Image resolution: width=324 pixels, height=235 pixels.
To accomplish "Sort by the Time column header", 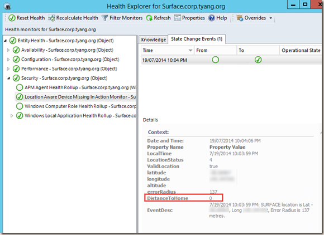I will tap(168, 51).
